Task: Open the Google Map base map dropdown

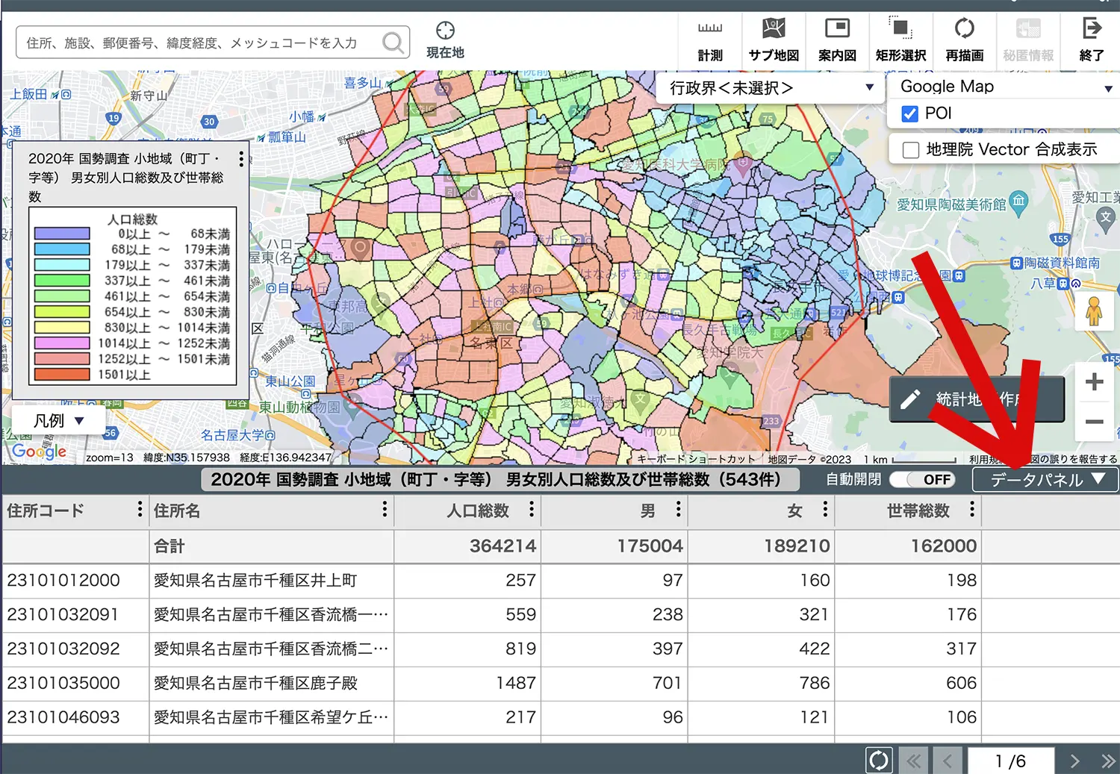Action: [1107, 87]
